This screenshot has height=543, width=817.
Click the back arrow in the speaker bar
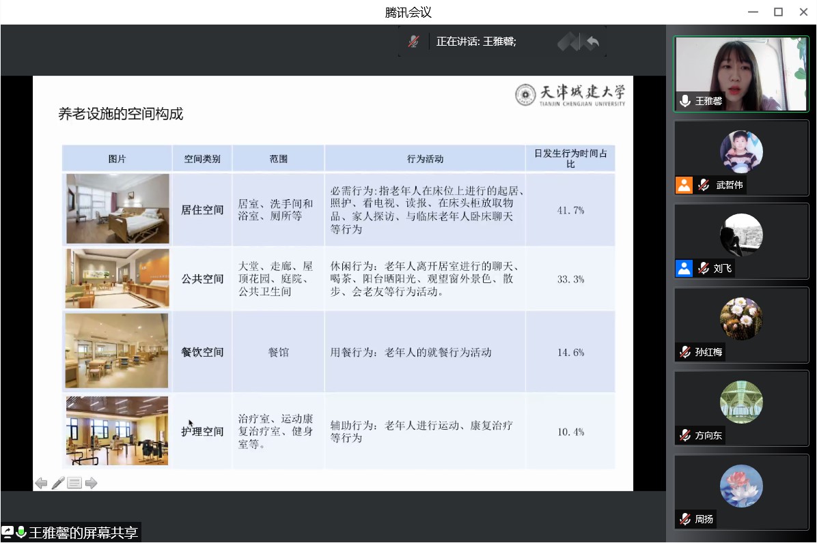pos(592,42)
